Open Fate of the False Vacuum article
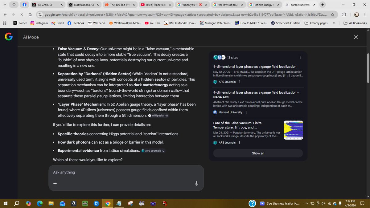Image resolution: width=370 pixels, height=208 pixels. click(x=237, y=125)
